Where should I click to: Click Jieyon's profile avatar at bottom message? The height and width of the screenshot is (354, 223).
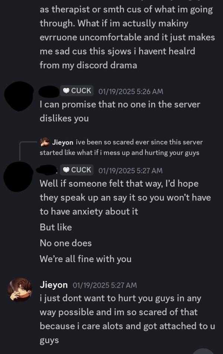pos(20,290)
